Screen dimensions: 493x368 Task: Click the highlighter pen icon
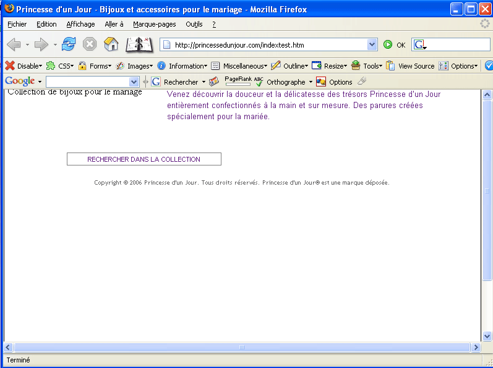(x=362, y=81)
